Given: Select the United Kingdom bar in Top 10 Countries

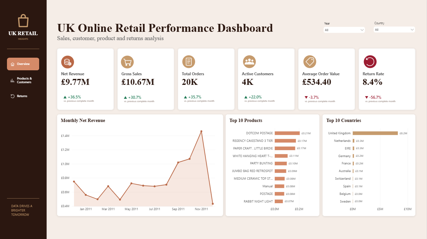Looking at the screenshot, I should pos(375,133).
